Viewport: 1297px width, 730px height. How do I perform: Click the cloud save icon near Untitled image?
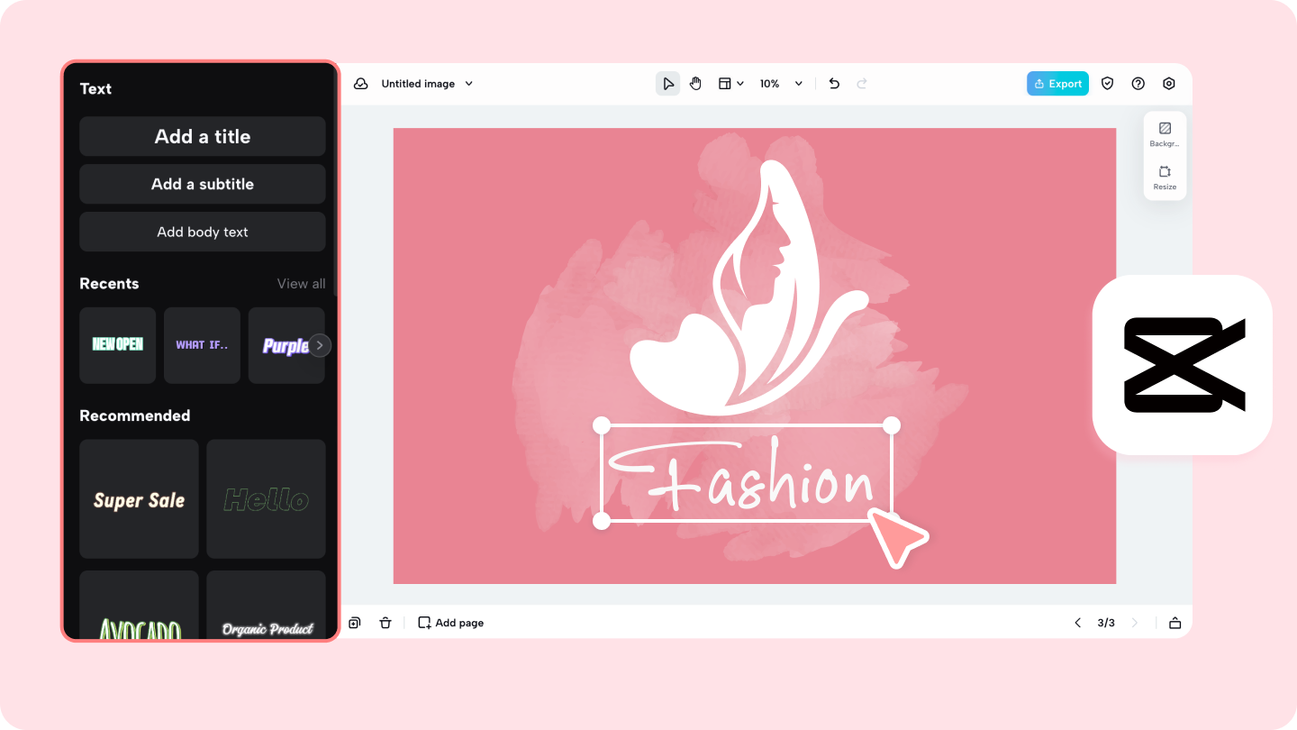click(361, 83)
